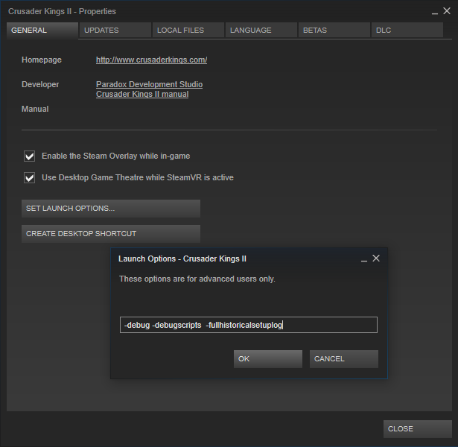This screenshot has width=458, height=447.
Task: Close the Properties window with Close button
Action: tap(418, 429)
